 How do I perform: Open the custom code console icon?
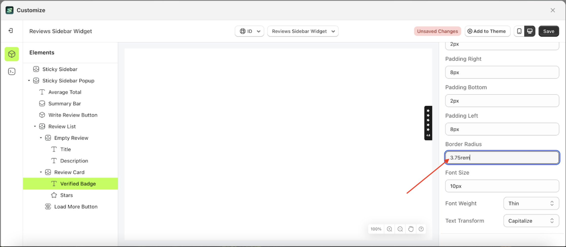tap(12, 71)
